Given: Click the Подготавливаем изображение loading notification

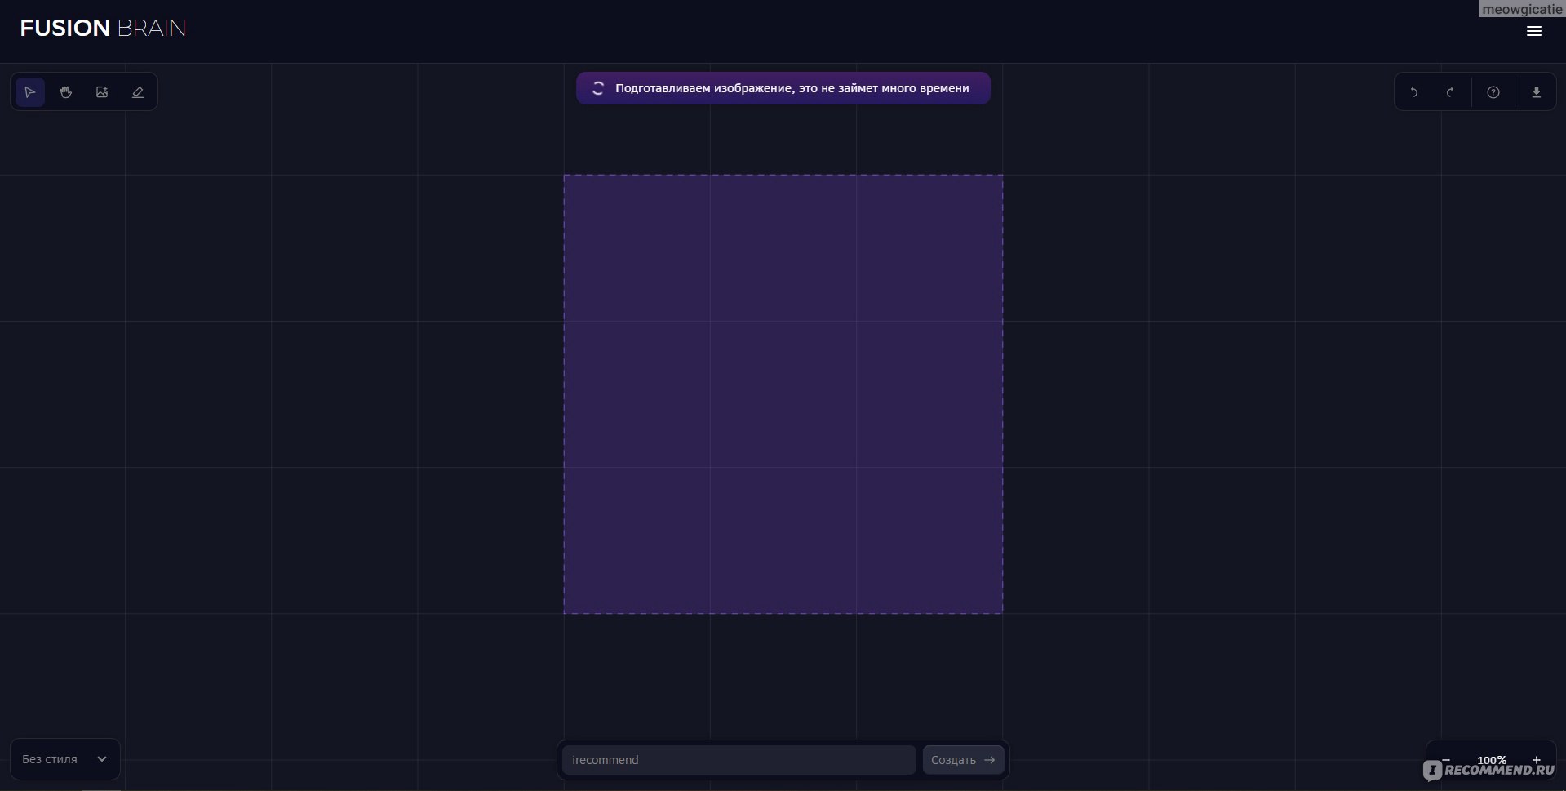Looking at the screenshot, I should coord(783,88).
